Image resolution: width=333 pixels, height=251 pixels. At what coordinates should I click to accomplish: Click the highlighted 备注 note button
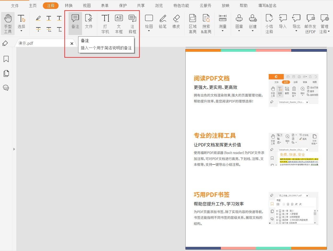pos(75,23)
